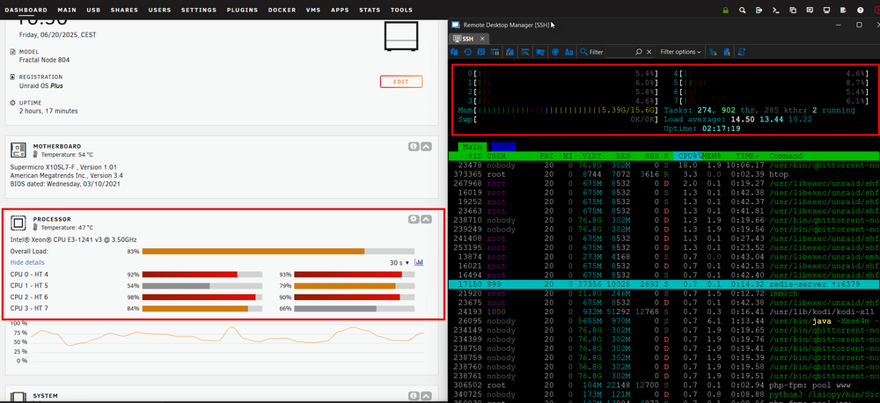Open the DASHBOARD menu item
Image resolution: width=880 pixels, height=403 pixels.
tap(26, 10)
